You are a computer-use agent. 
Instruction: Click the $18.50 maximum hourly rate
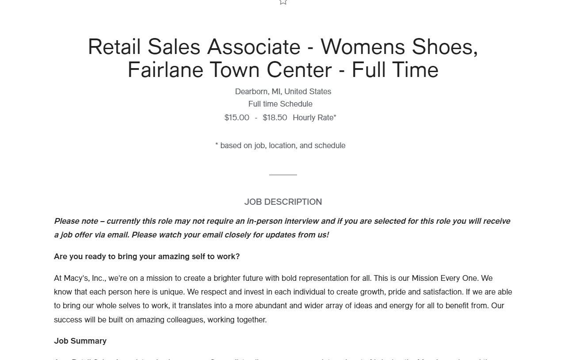pyautogui.click(x=275, y=118)
